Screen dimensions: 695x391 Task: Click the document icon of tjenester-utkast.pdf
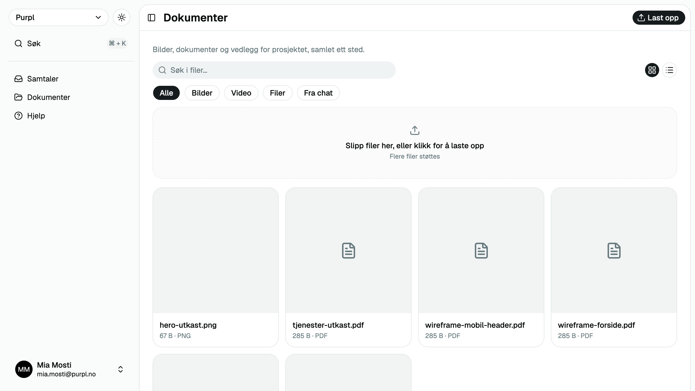click(x=348, y=251)
